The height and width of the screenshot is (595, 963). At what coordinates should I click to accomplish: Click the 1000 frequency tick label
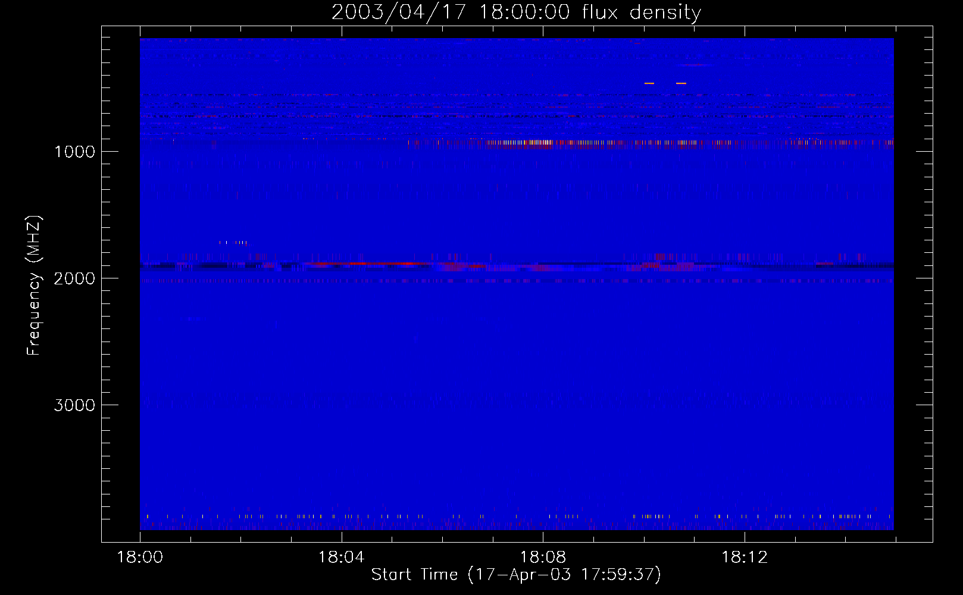(x=74, y=152)
